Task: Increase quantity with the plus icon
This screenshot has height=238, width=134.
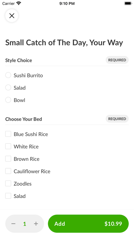Action: pos(36,224)
